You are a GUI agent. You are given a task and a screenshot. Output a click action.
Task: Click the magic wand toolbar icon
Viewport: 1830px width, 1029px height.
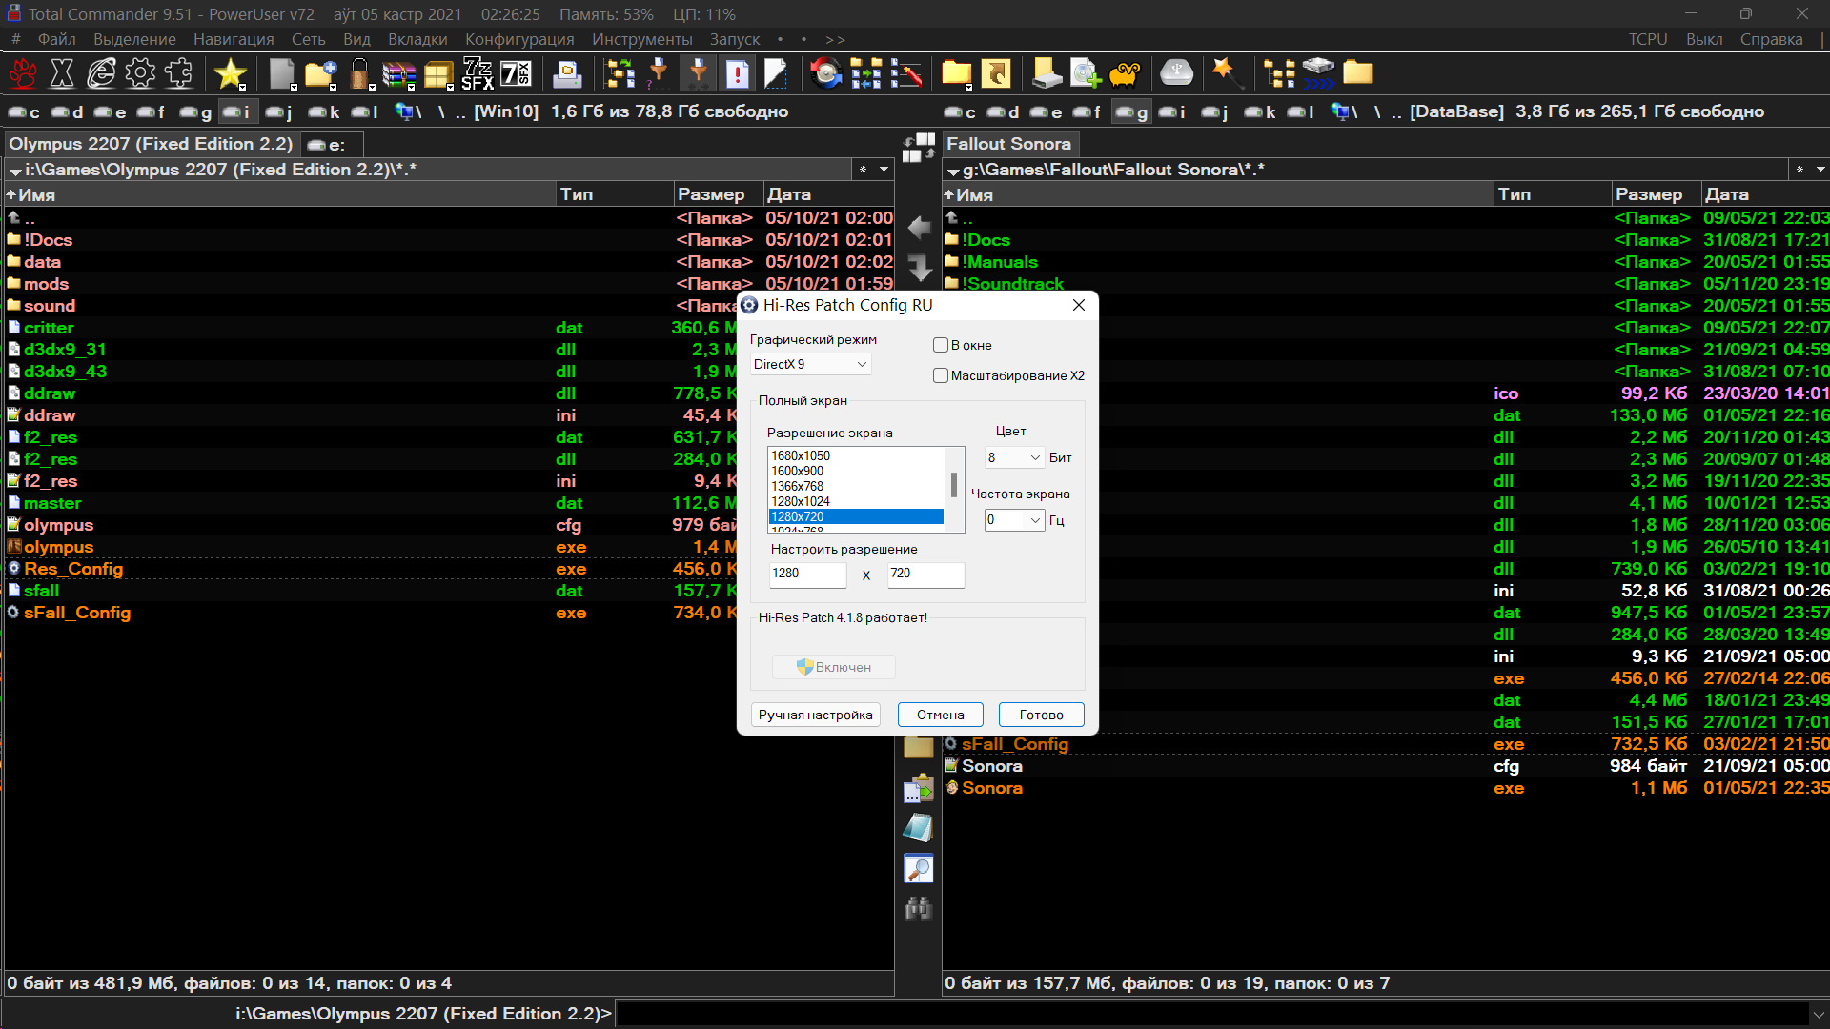coord(1226,72)
